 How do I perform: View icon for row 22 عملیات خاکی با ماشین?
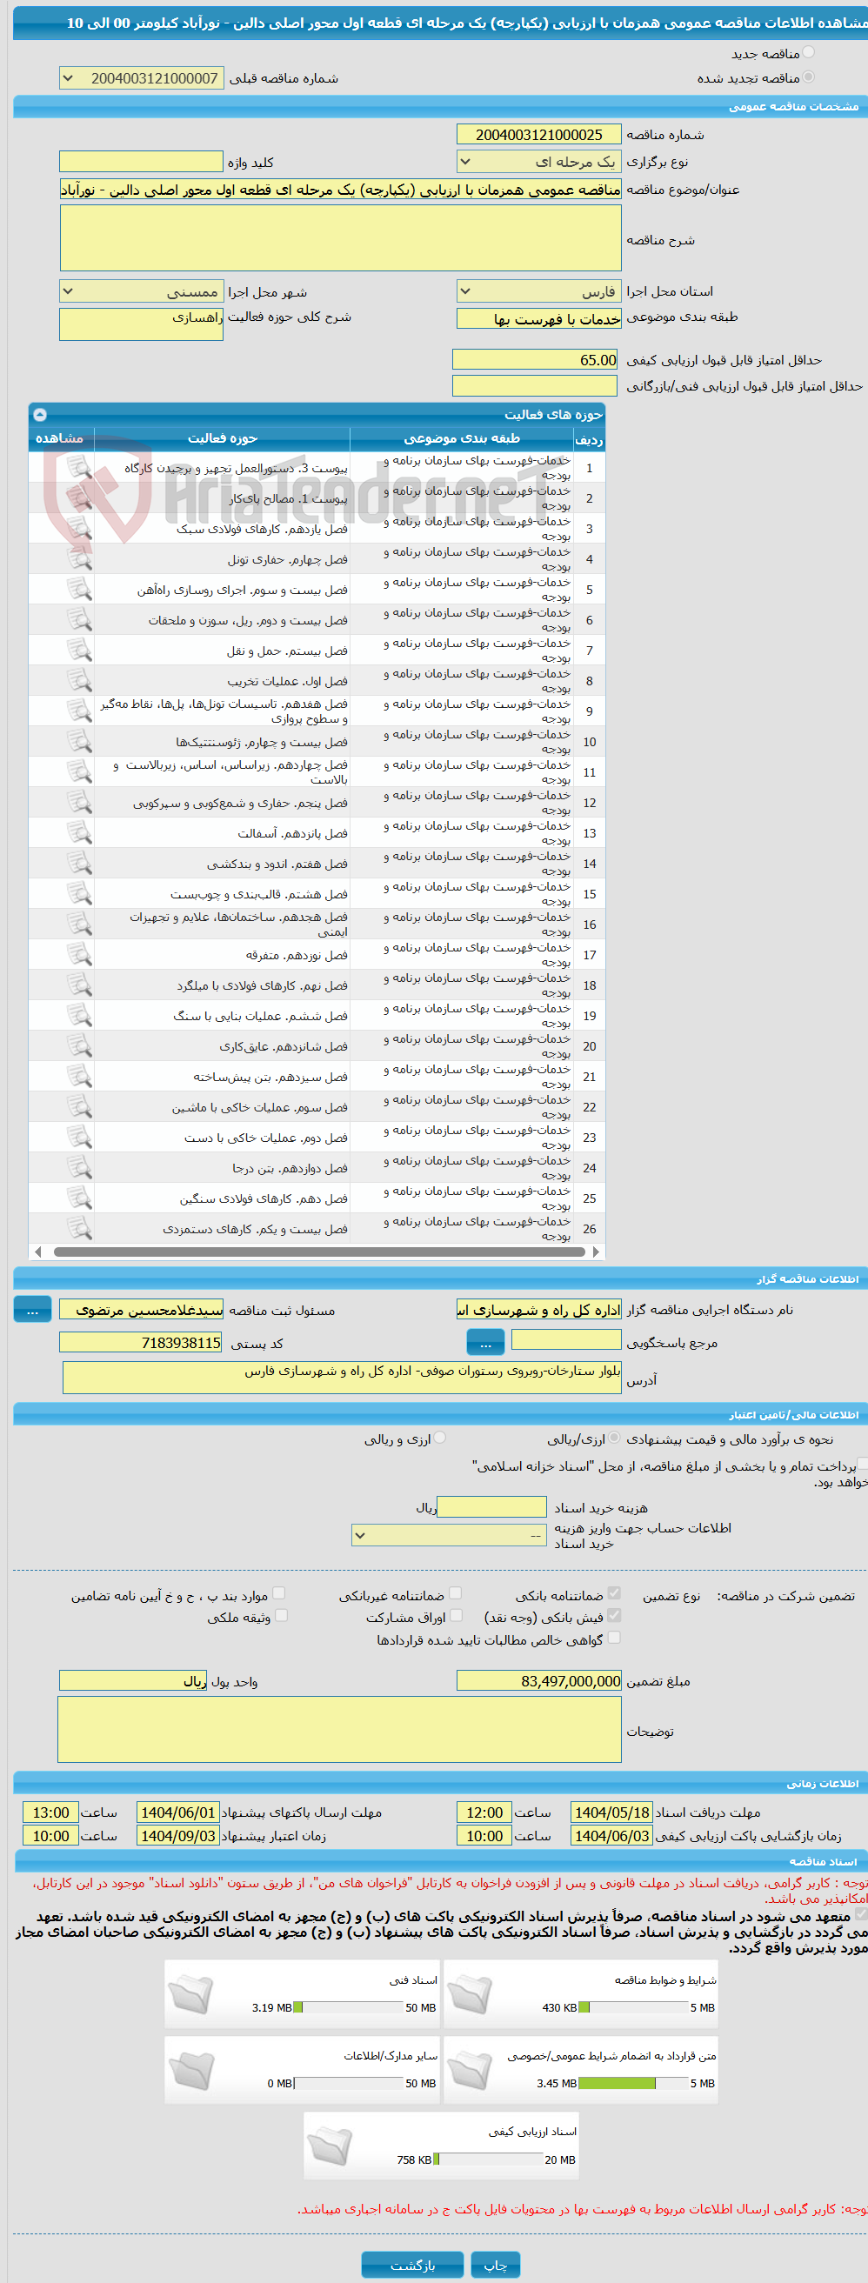coord(79,1107)
